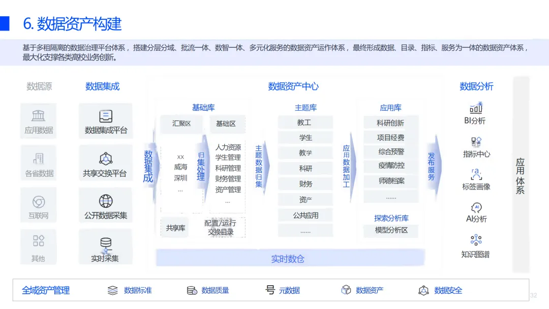Click the 数据资产中心 heading
The width and height of the screenshot is (549, 309).
pos(293,86)
